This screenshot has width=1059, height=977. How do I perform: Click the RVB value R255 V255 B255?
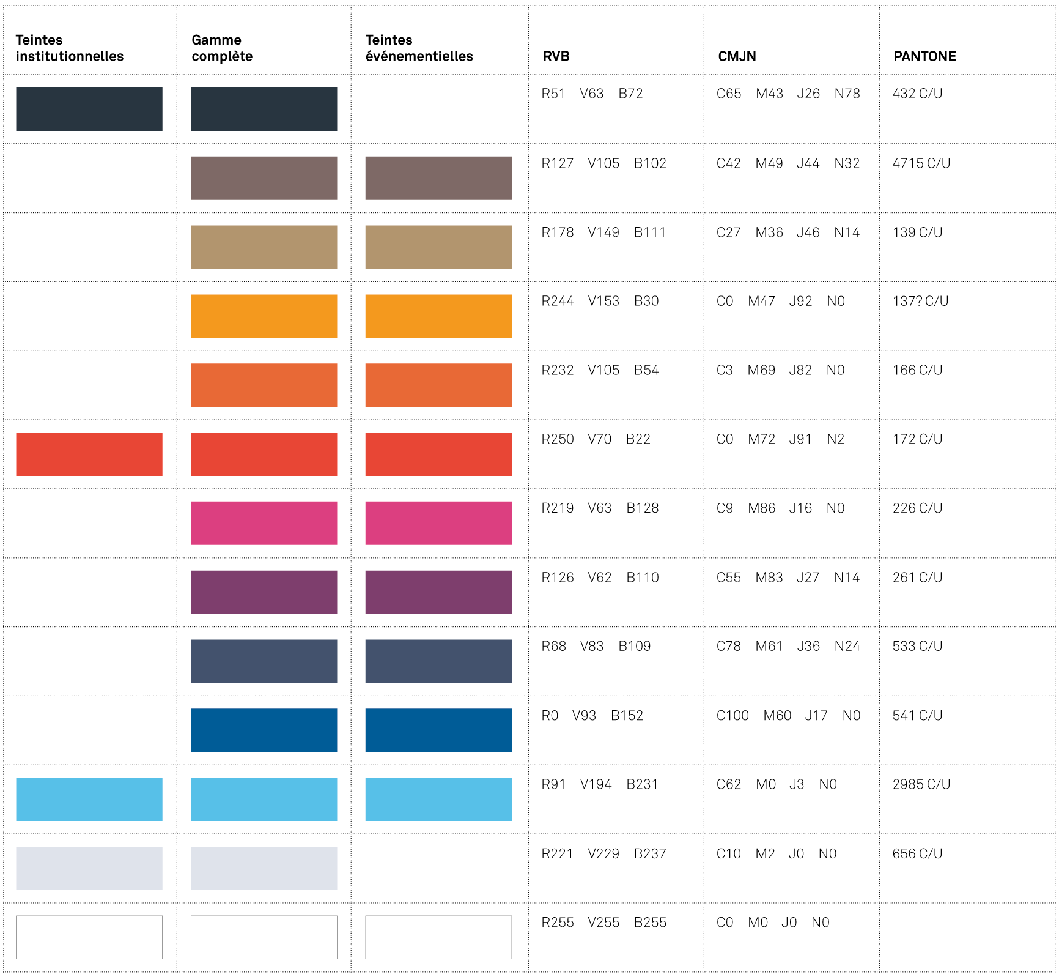click(603, 923)
